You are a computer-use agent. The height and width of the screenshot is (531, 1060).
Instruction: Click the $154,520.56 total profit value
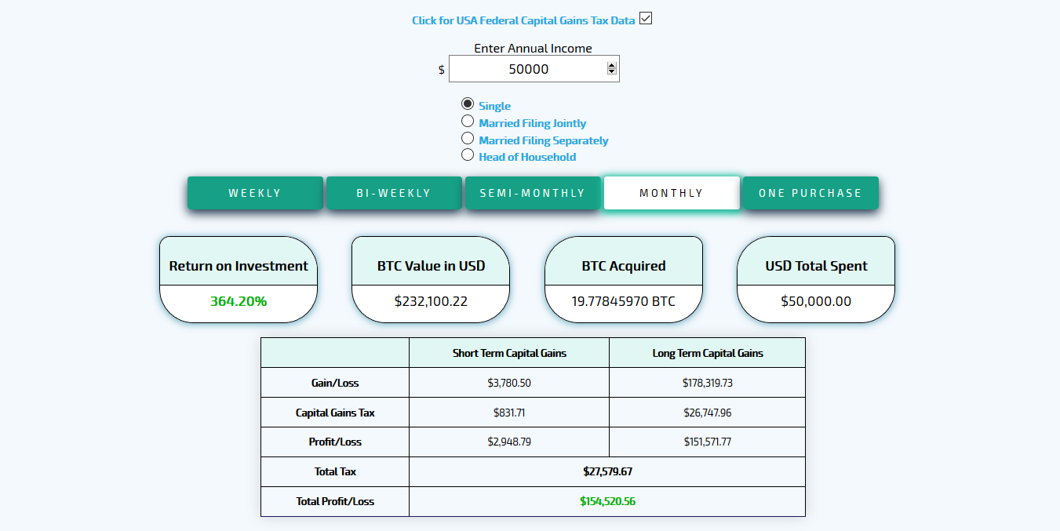point(607,501)
